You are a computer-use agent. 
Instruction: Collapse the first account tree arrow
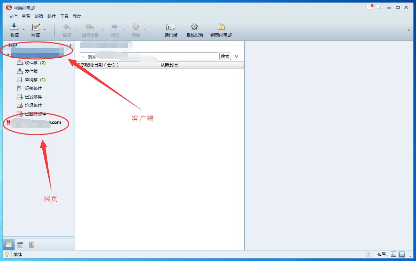click(x=8, y=54)
